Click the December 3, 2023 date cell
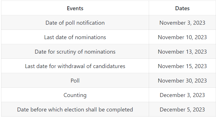 tap(182, 95)
